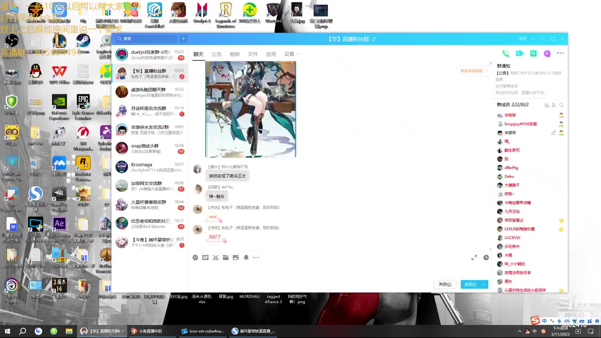Screen dimensions: 601x338
Task: Expand chat input area to fullscreen
Action: click(x=474, y=258)
